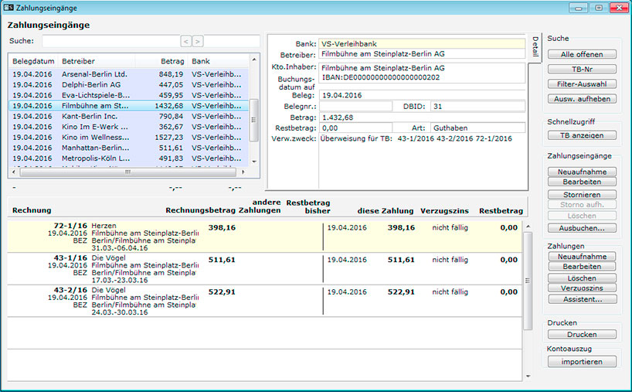
Task: Click the next search result arrow button
Action: click(198, 41)
